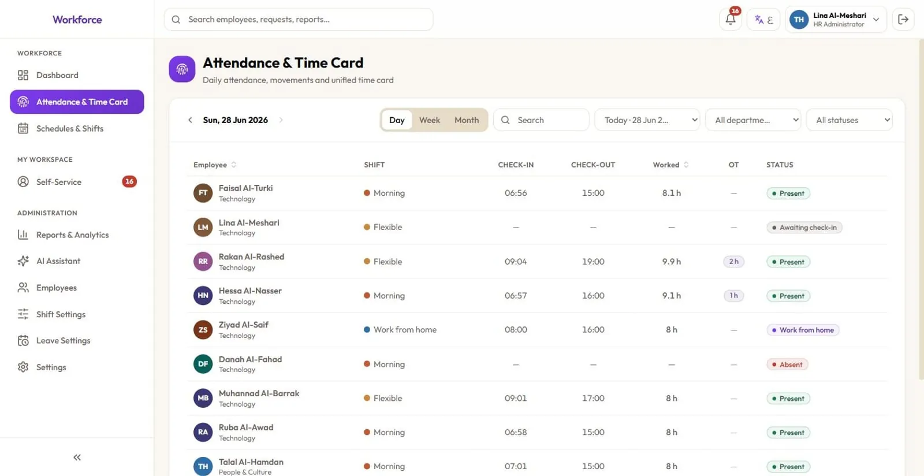Open the All statuses dropdown
This screenshot has width=924, height=476.
850,120
